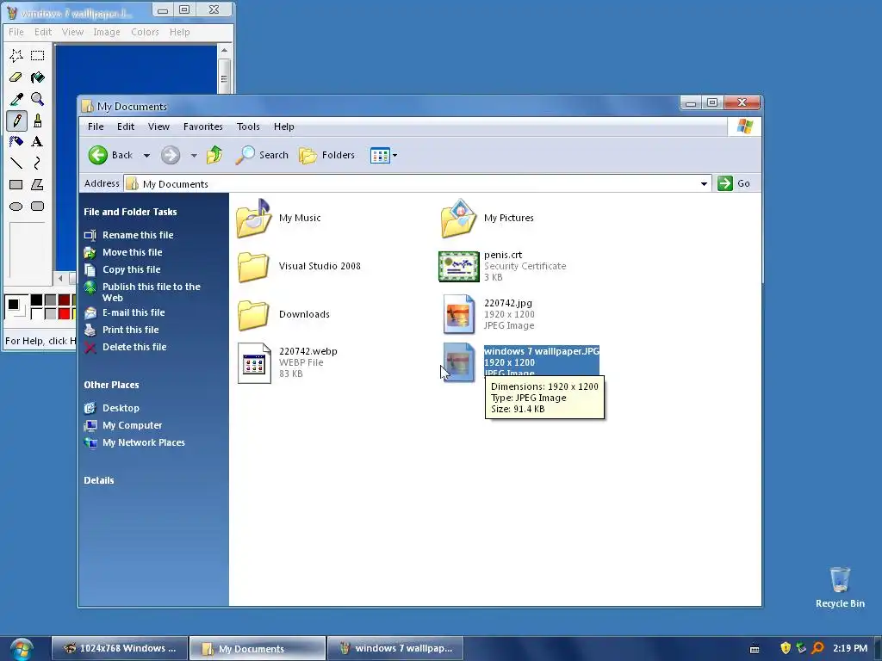The width and height of the screenshot is (882, 661).
Task: Open the File menu in My Documents
Action: pyautogui.click(x=96, y=127)
